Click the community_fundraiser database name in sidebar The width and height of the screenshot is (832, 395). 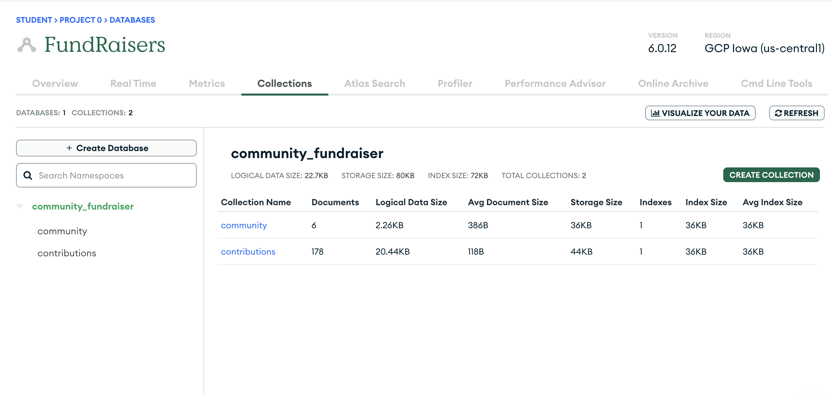click(x=83, y=207)
